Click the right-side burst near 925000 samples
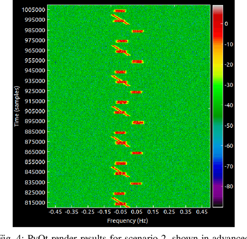The height and width of the screenshot is (239, 247). coord(136,92)
